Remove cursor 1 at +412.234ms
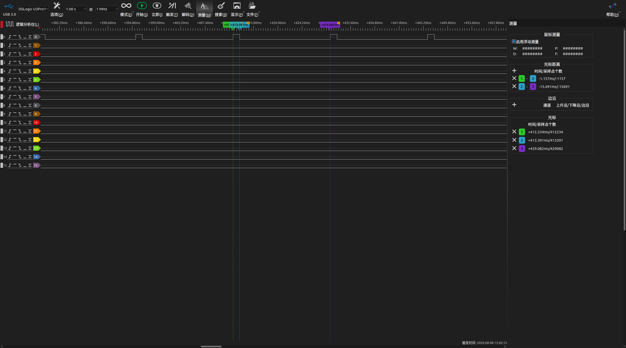 (514, 132)
